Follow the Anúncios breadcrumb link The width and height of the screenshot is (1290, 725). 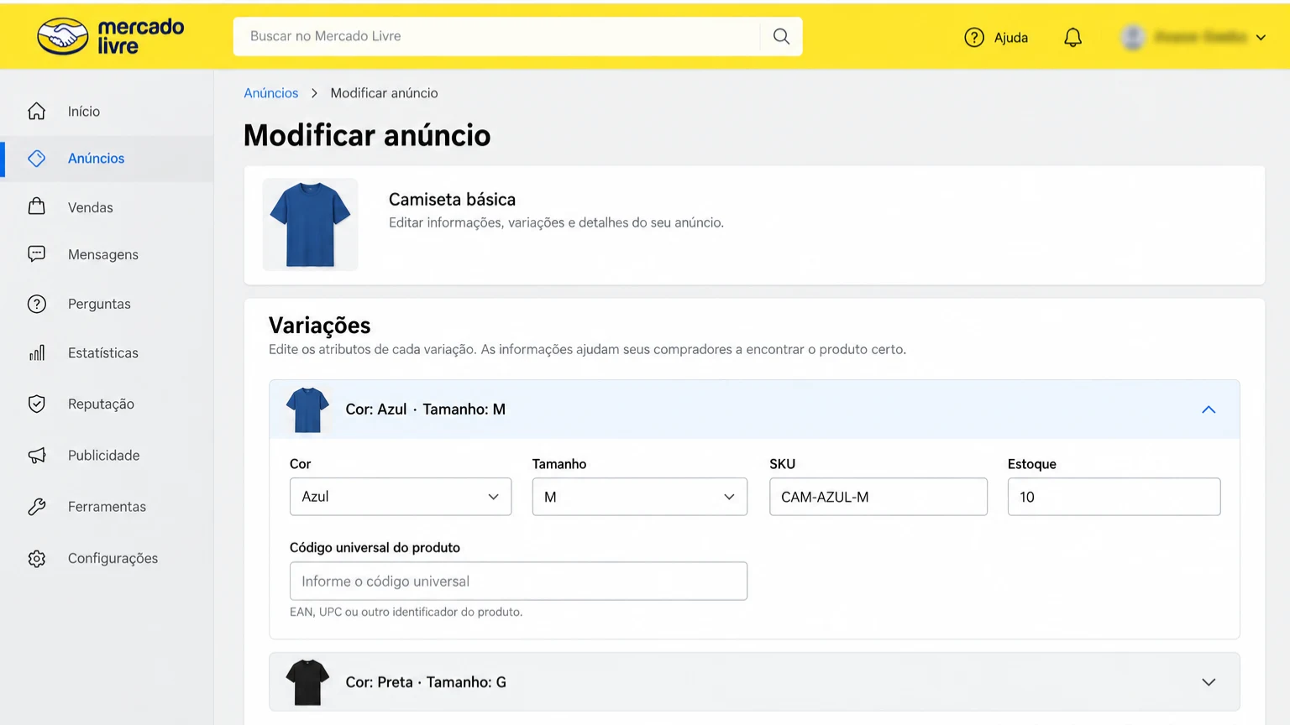271,93
